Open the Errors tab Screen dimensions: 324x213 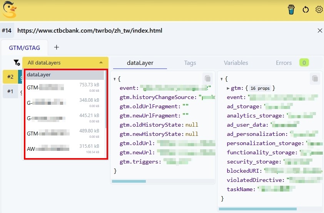tap(284, 63)
